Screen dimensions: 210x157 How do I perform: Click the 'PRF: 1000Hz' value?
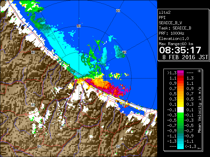coord(172,33)
